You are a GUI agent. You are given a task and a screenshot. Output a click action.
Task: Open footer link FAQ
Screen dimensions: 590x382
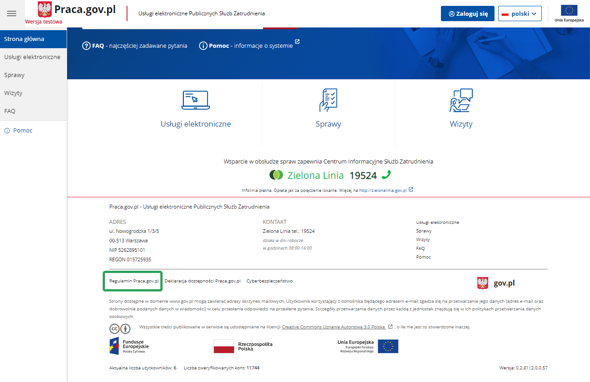point(420,248)
